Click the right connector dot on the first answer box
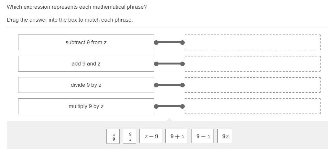The image size is (328, 149). [182, 43]
